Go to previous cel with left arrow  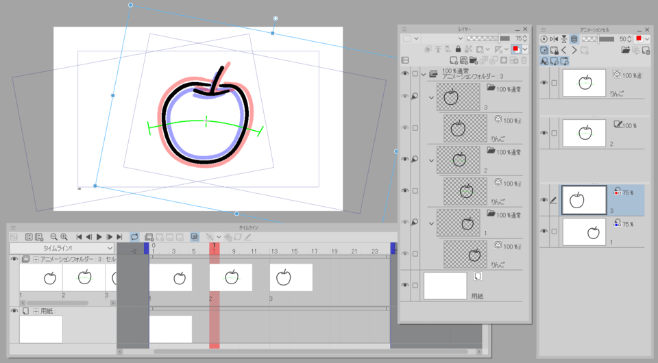point(564,50)
